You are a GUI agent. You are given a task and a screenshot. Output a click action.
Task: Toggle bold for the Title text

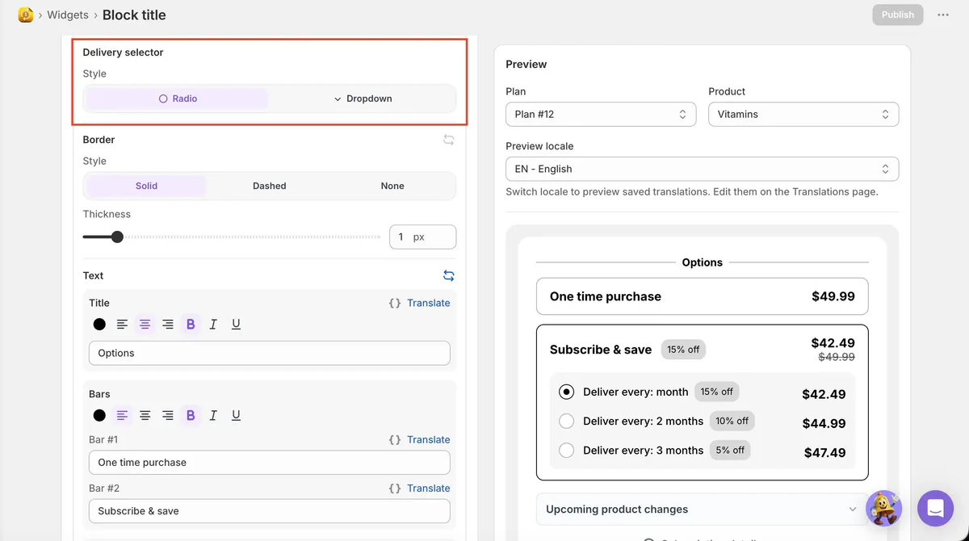191,324
